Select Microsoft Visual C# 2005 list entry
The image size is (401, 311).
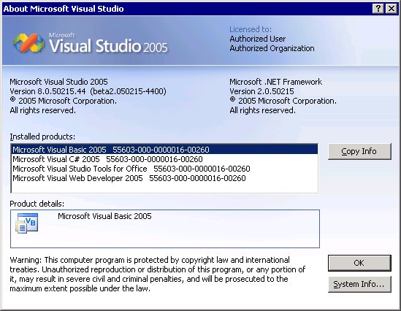[164, 159]
